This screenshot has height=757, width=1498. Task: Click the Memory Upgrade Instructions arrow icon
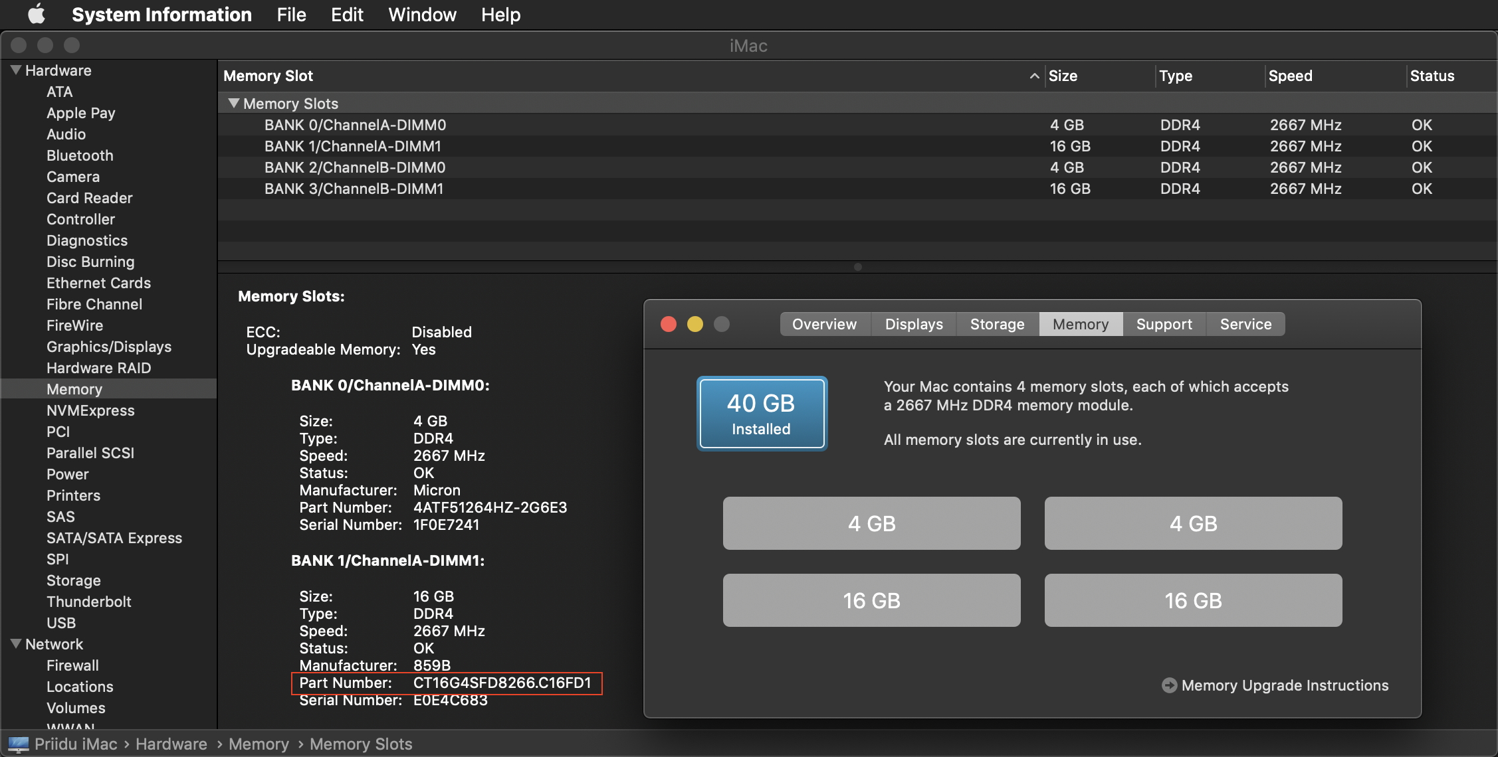[x=1169, y=685]
